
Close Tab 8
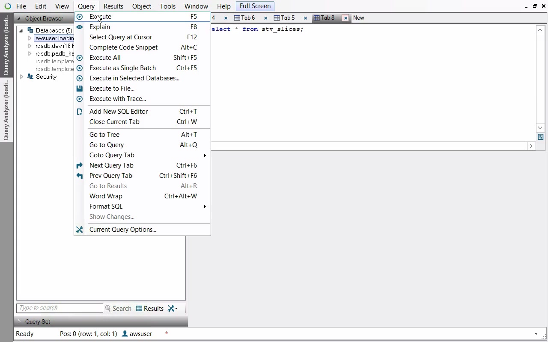click(345, 18)
